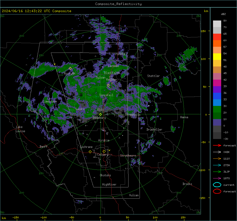Click the yellow radar-center diamond above Didsbury
The width and height of the screenshot is (237, 221).
[x=100, y=115]
